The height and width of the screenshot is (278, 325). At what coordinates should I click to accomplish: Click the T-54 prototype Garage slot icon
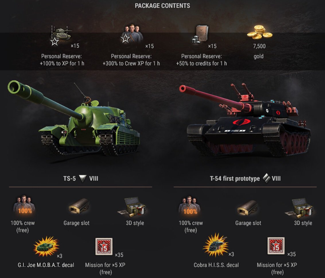point(248,208)
